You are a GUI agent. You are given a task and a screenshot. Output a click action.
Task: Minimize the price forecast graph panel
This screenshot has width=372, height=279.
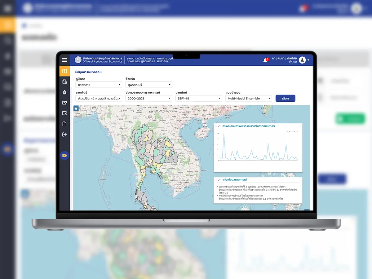point(216,126)
